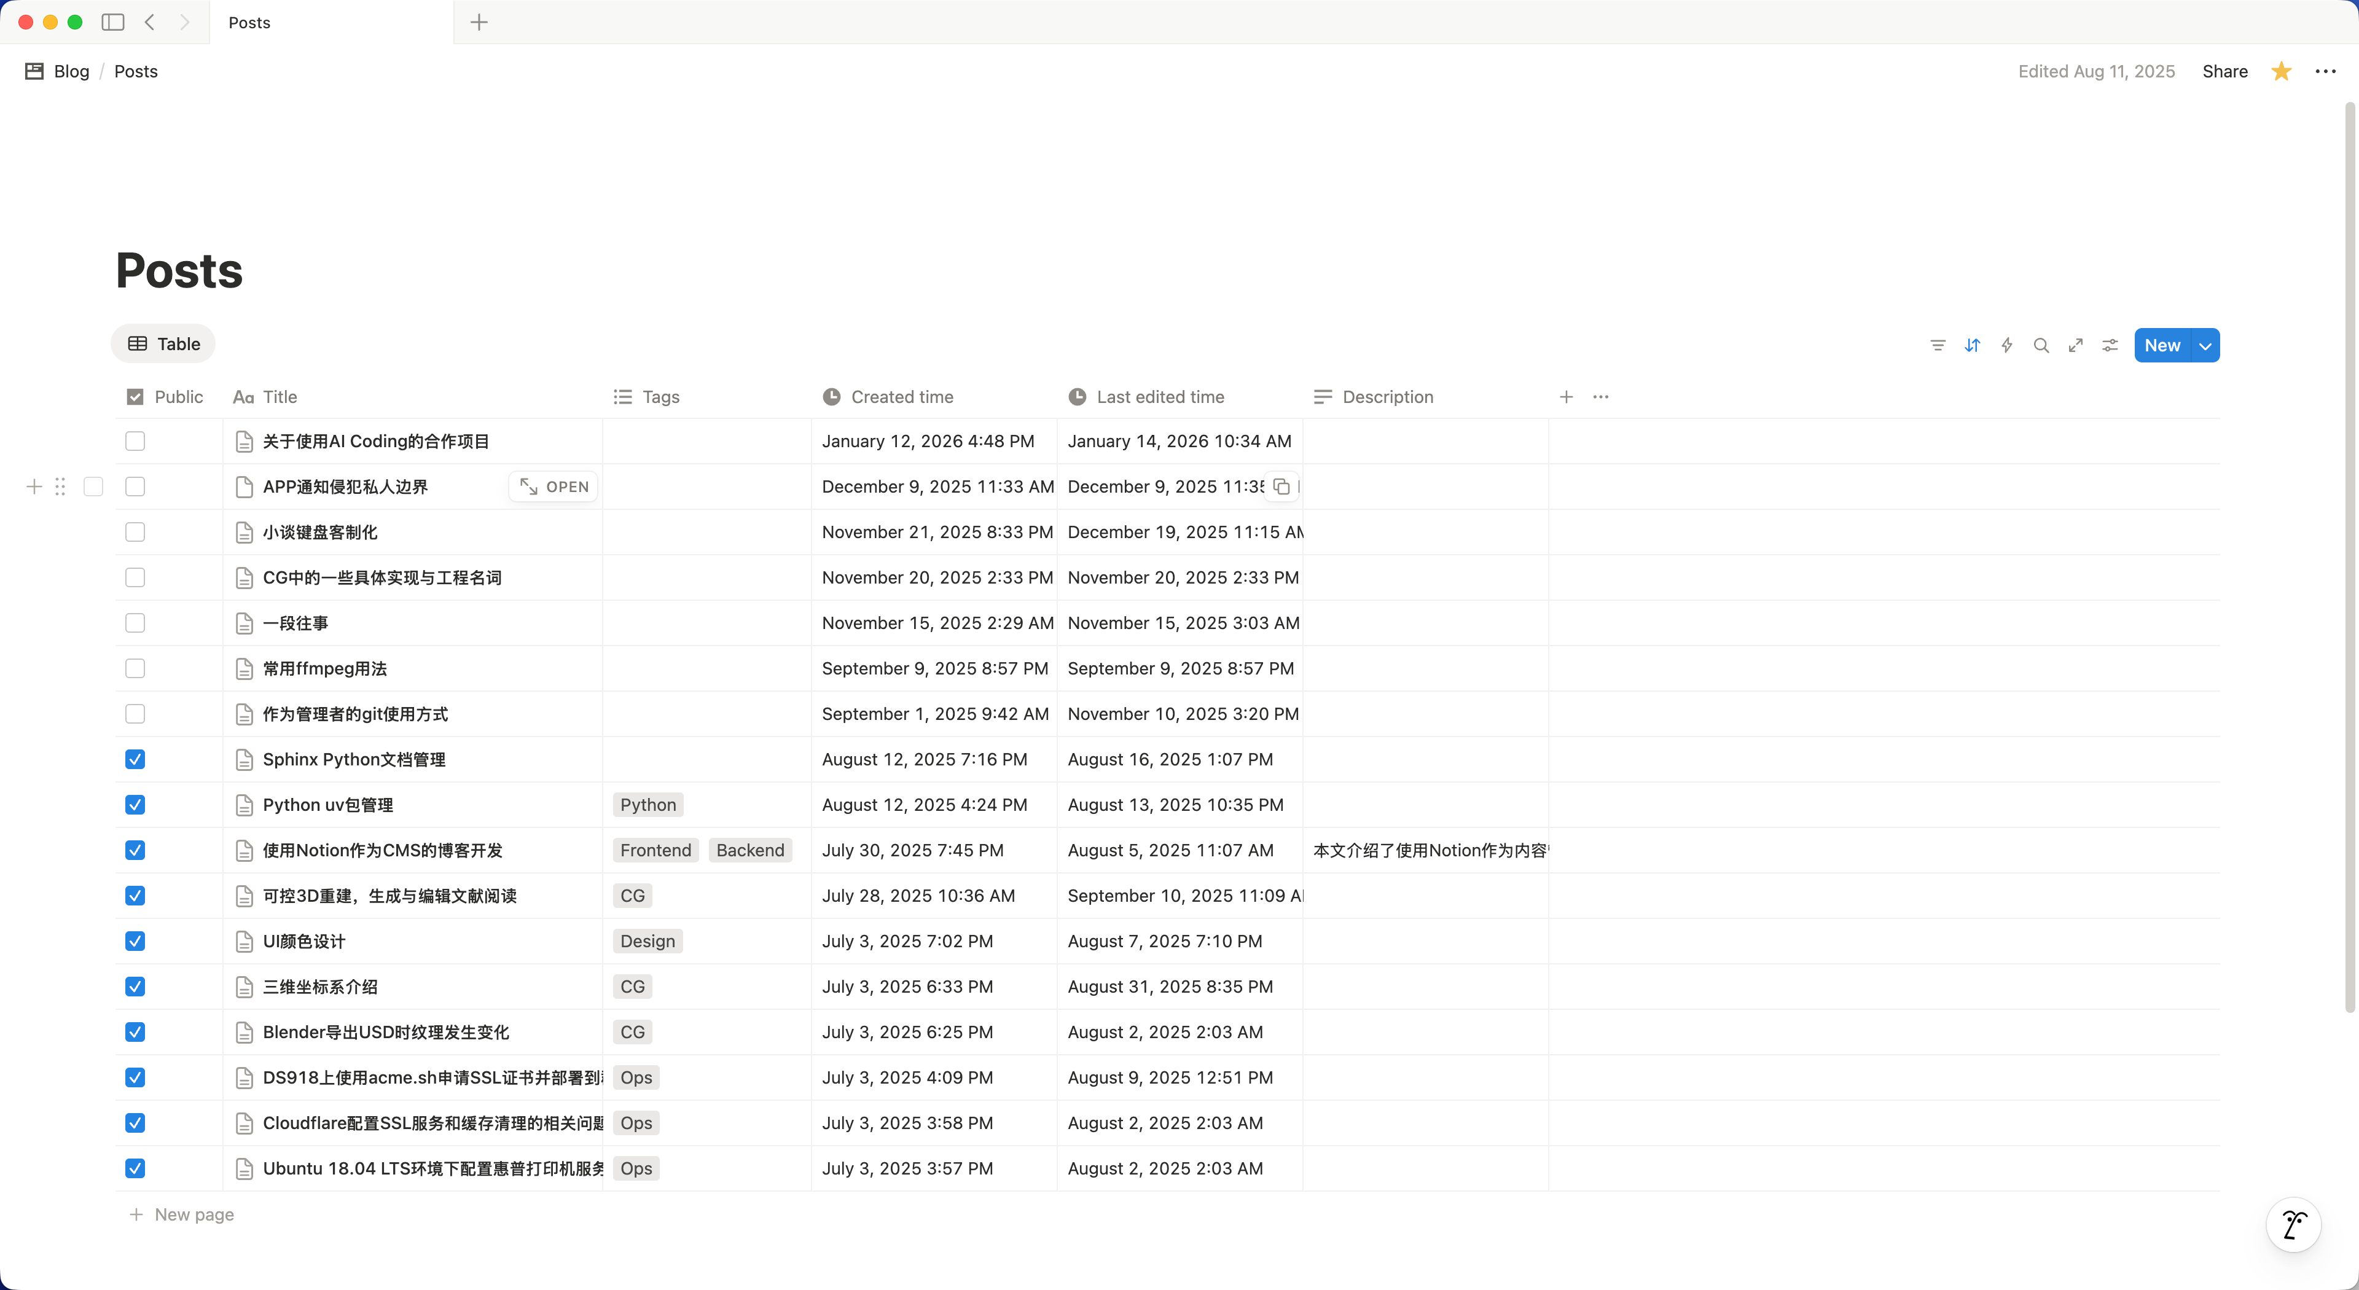Open the view settings sliders icon
The width and height of the screenshot is (2359, 1290).
click(2110, 345)
